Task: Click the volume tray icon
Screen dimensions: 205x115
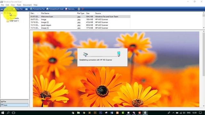Action: 184,113
